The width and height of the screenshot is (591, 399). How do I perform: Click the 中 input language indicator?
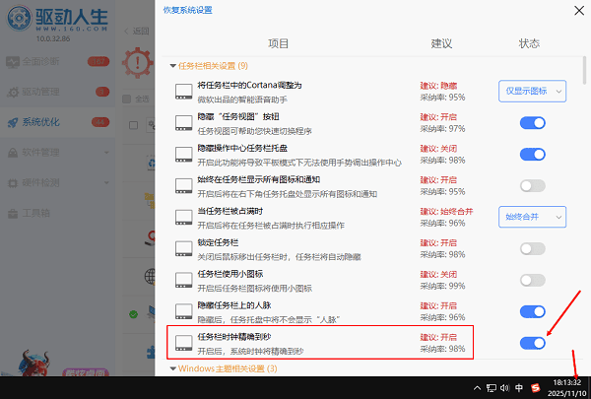(519, 388)
